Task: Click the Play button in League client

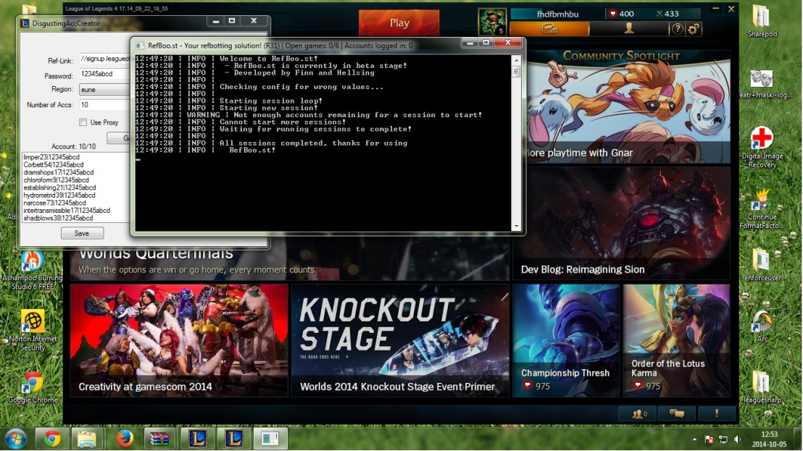Action: [399, 23]
